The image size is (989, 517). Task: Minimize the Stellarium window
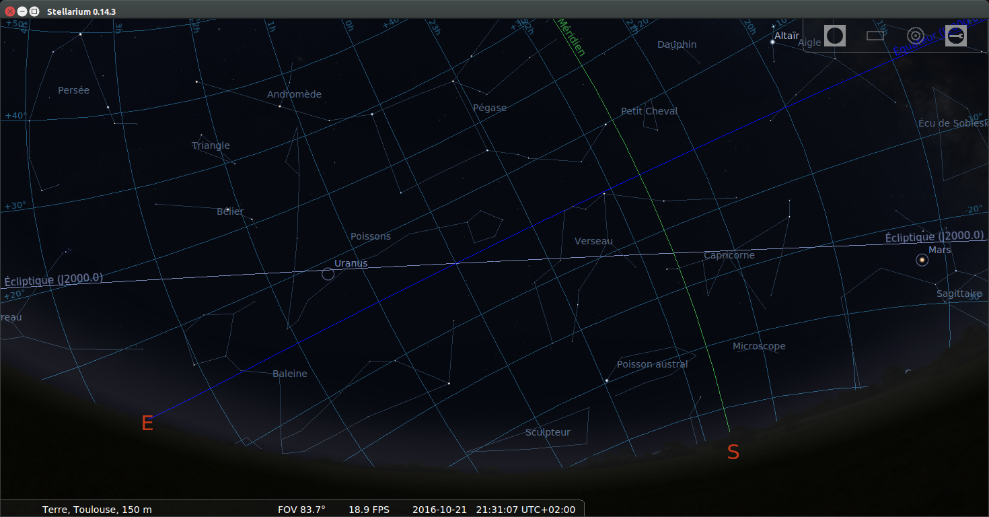pos(22,11)
